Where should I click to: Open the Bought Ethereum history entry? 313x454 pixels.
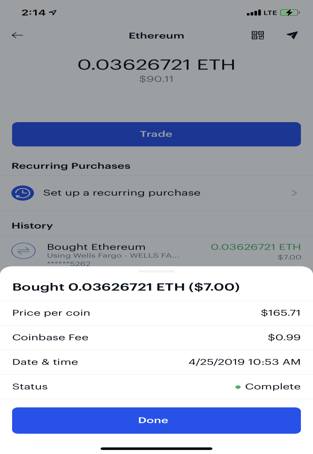point(156,251)
